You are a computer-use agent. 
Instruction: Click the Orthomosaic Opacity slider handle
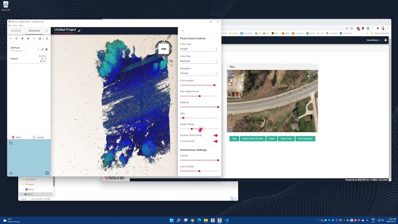pyautogui.click(x=218, y=160)
